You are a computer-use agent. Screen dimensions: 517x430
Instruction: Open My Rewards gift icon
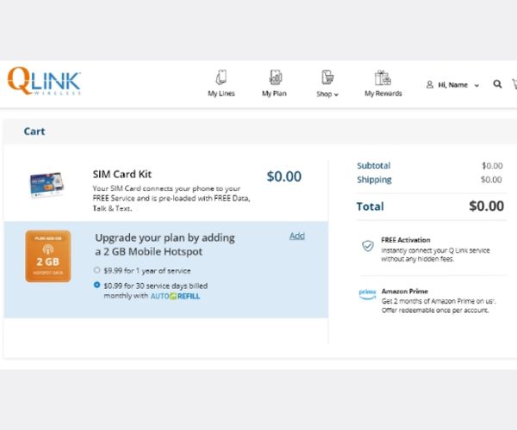(x=383, y=77)
